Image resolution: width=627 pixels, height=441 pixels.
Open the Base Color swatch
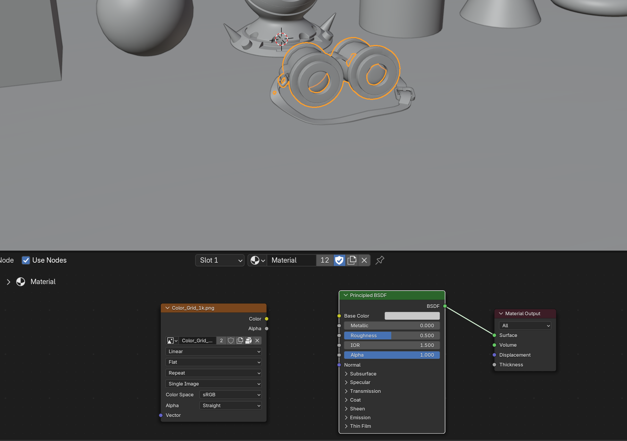[x=412, y=316]
